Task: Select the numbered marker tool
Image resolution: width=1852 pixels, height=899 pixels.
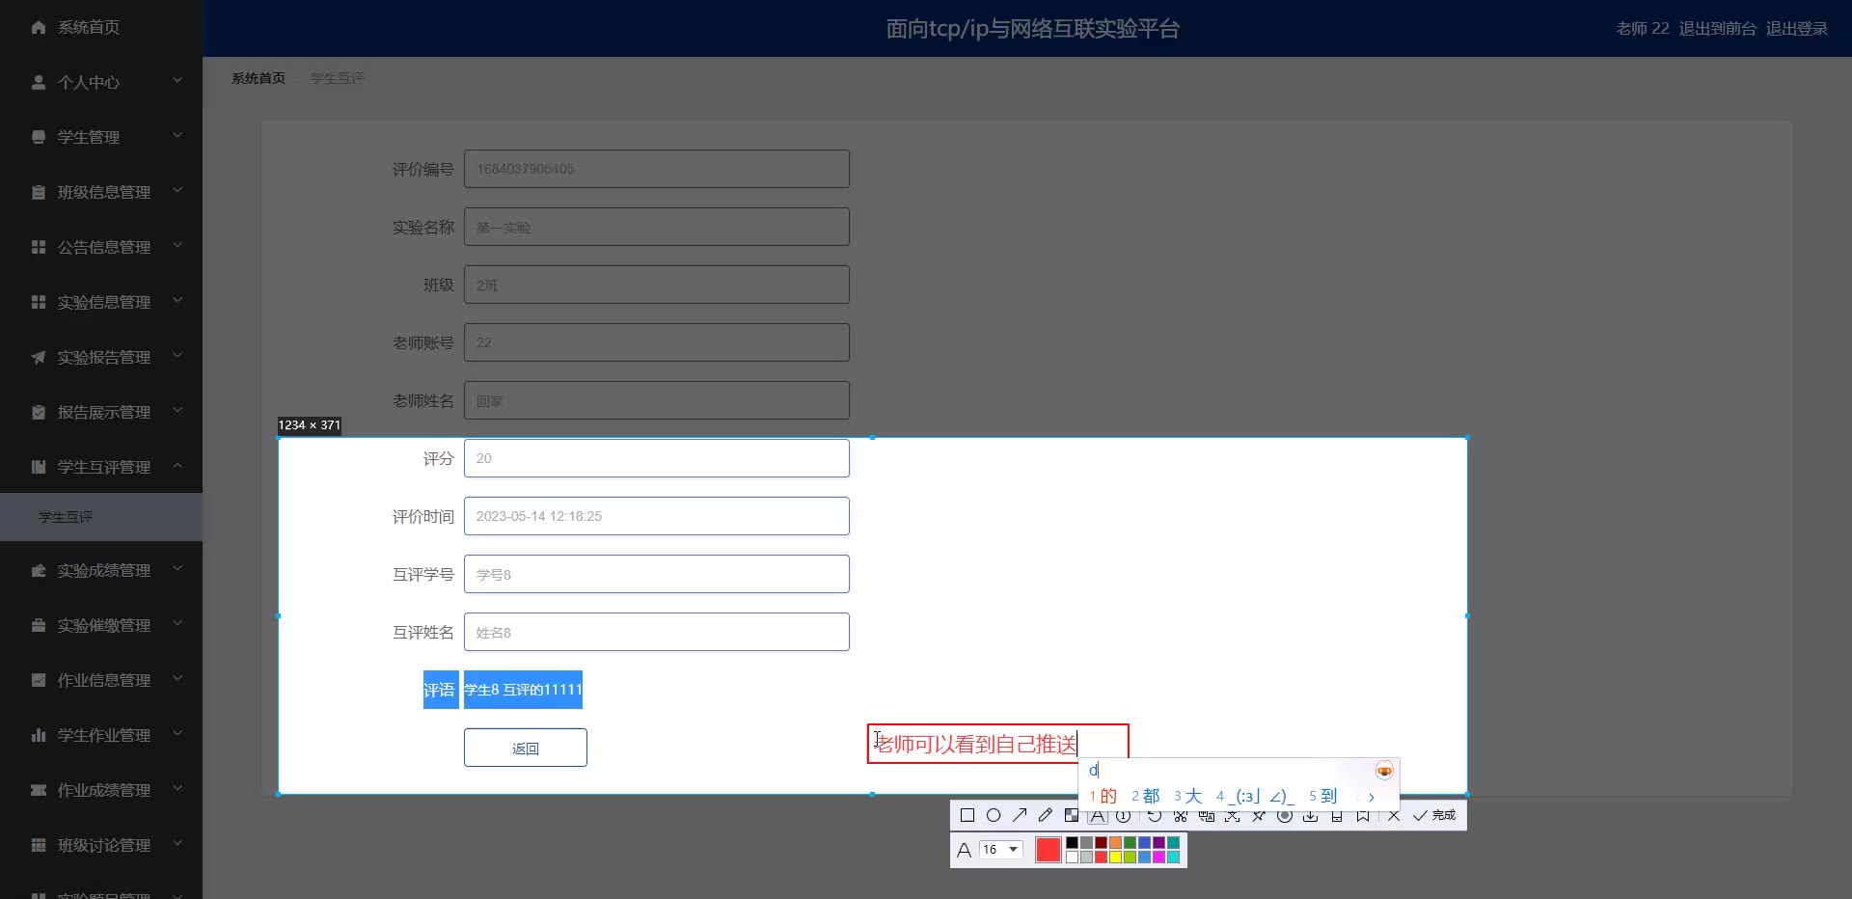Action: tap(1124, 817)
